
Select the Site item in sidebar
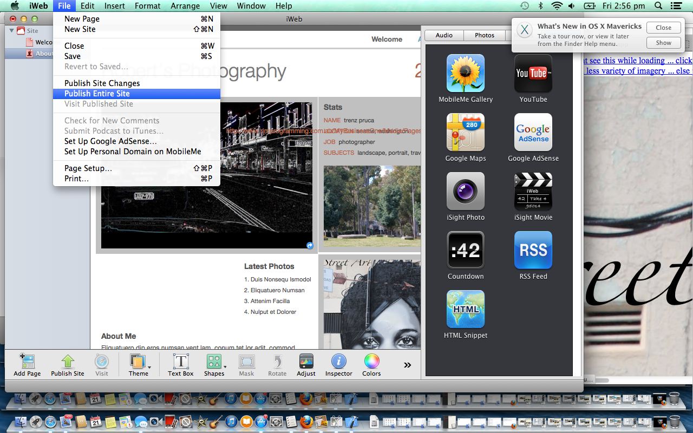[x=32, y=31]
